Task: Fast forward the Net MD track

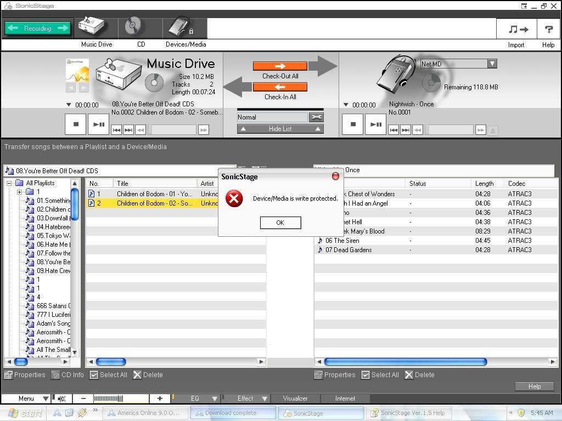Action: (481, 130)
